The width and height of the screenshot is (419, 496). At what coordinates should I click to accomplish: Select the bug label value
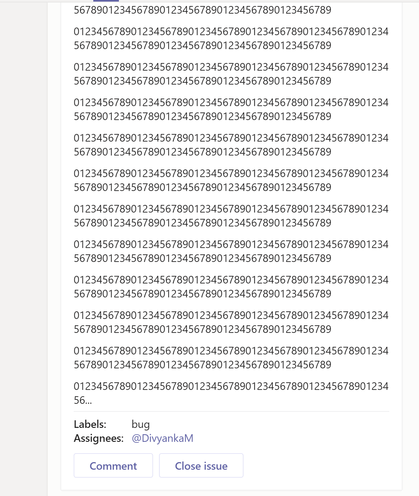(141, 424)
